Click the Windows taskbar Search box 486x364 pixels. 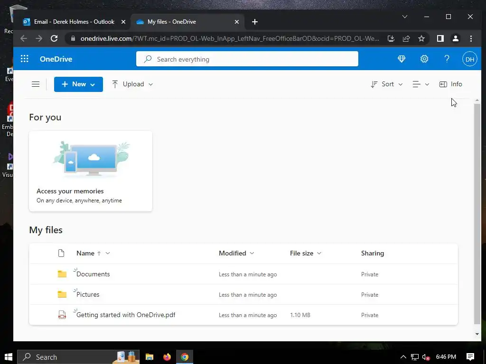[x=78, y=357]
